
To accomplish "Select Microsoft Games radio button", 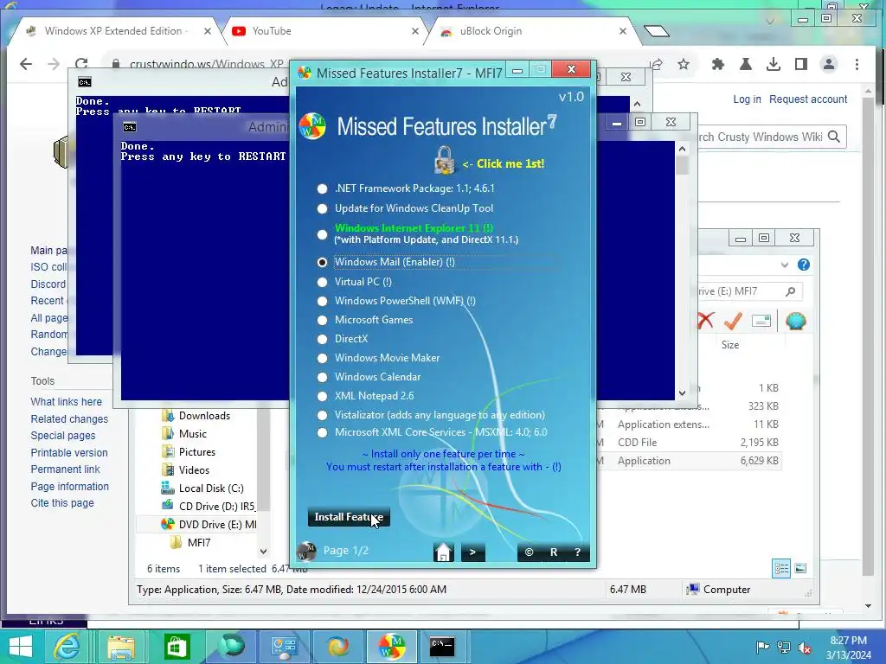I will pos(322,320).
